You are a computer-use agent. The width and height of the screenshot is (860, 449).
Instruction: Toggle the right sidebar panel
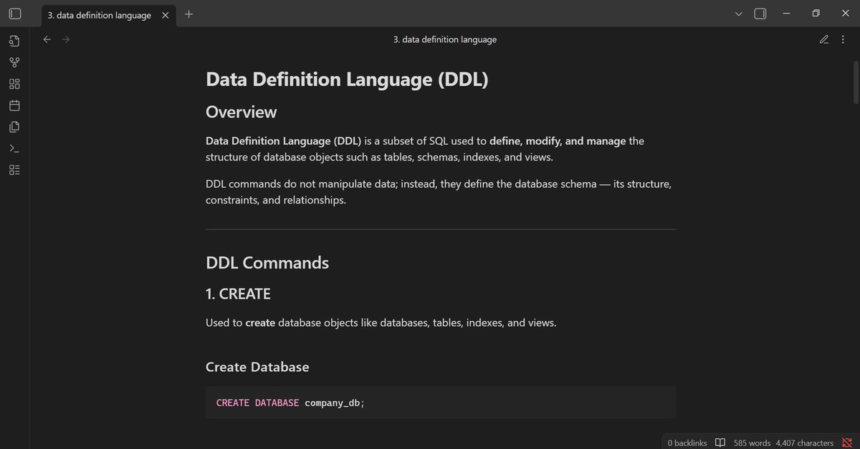[x=760, y=14]
